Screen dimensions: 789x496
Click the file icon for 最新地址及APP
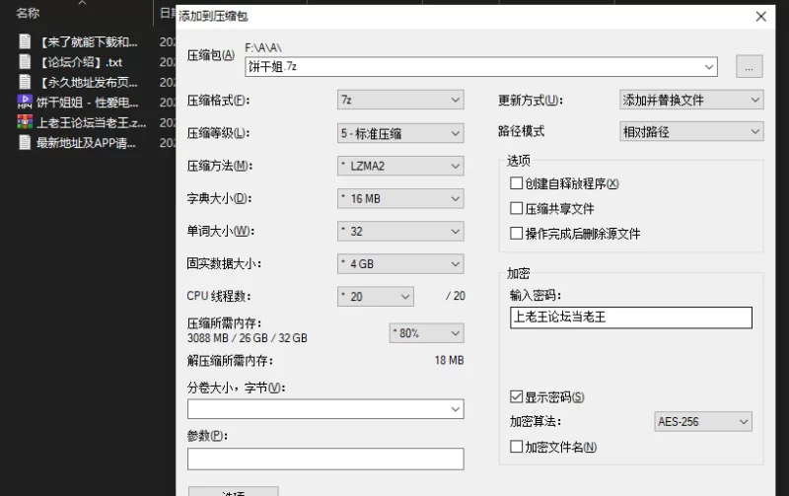(x=25, y=142)
